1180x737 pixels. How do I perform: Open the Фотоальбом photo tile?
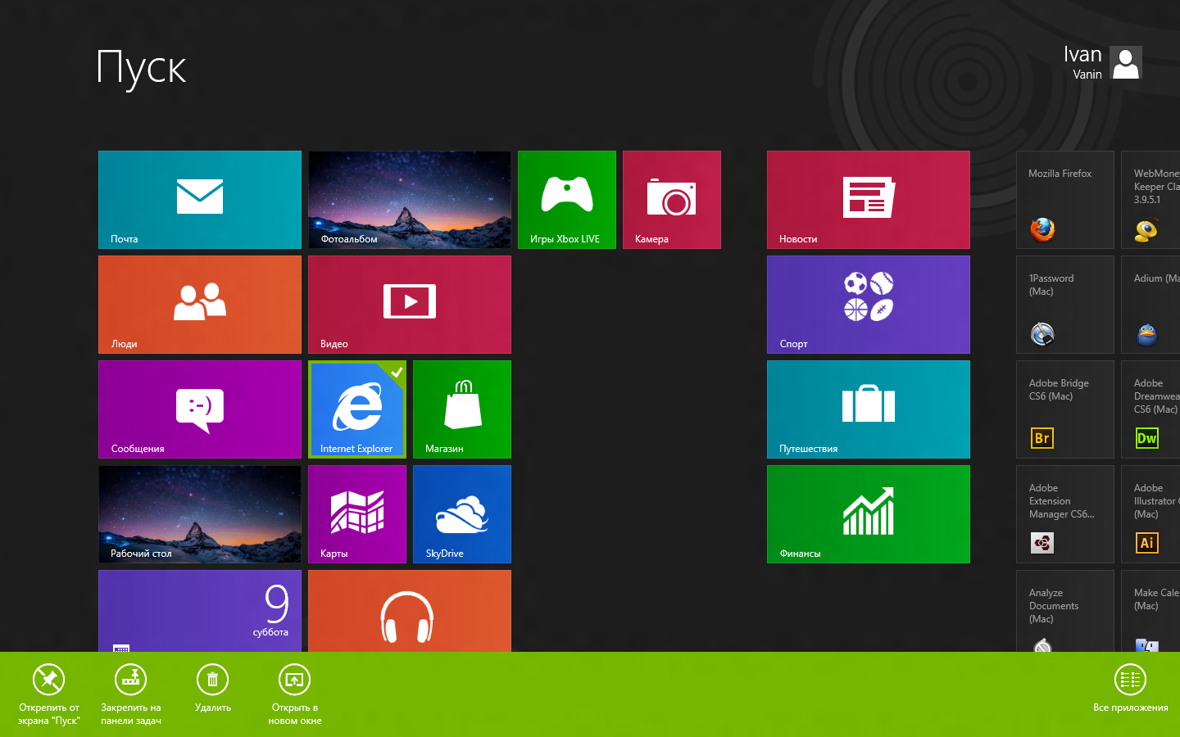pyautogui.click(x=410, y=200)
